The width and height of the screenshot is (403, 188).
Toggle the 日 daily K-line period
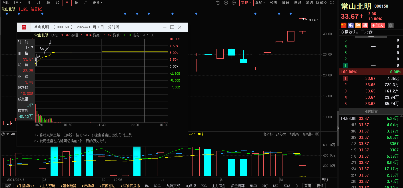tap(67, 3)
